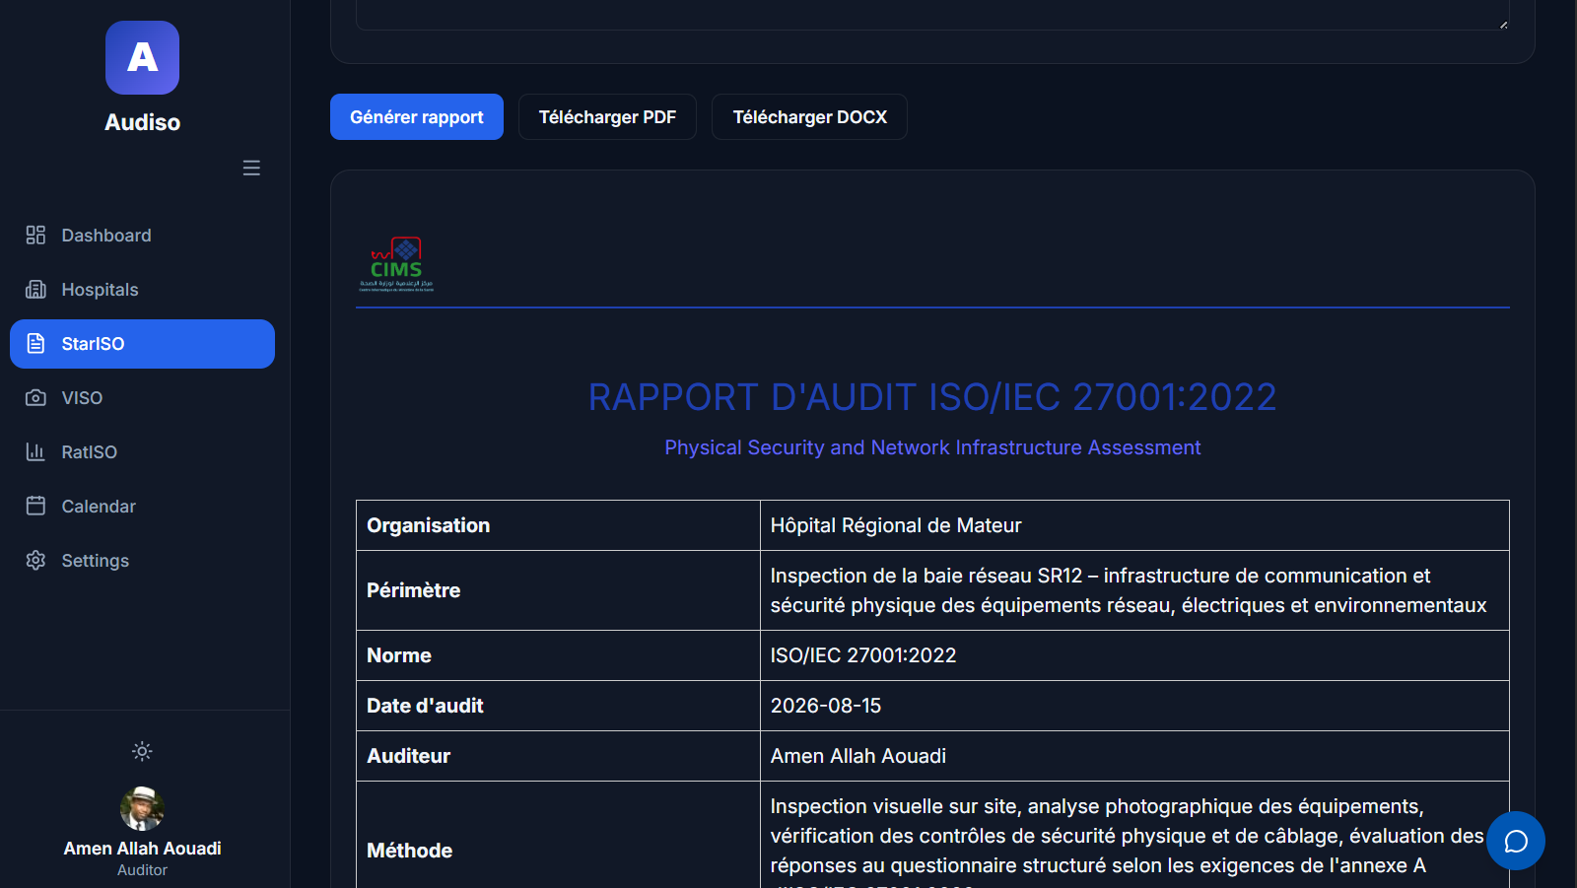Click the textarea resize handle corner

1503,24
